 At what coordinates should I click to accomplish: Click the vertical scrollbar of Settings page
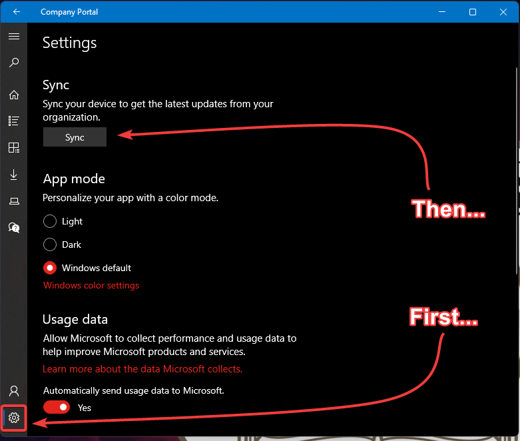(517, 171)
